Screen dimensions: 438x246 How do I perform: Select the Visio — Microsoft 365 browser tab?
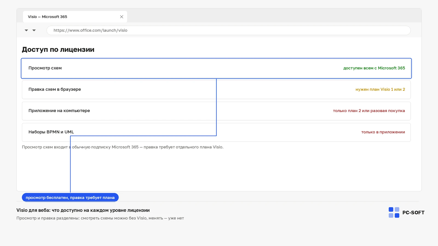click(75, 17)
